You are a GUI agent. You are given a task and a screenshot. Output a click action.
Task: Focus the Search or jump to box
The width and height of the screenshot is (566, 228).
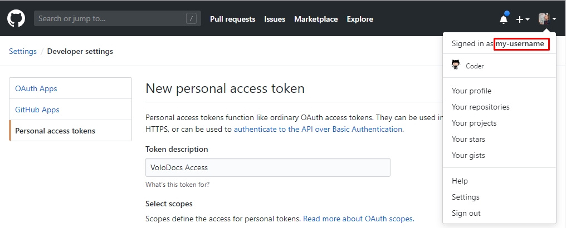109,18
